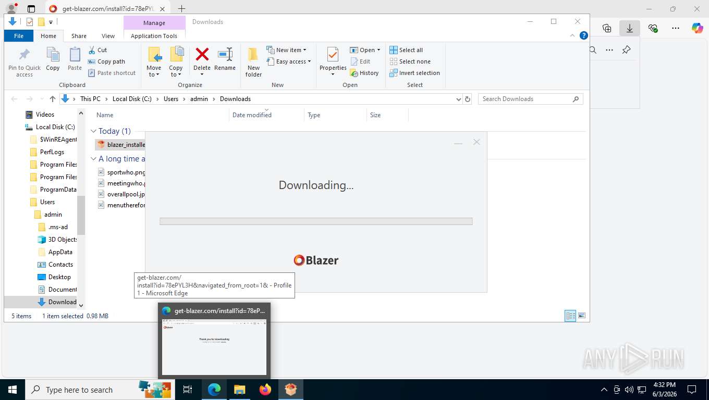Choose Copy path in ribbon
Viewport: 709px width, 400px height.
click(106, 61)
